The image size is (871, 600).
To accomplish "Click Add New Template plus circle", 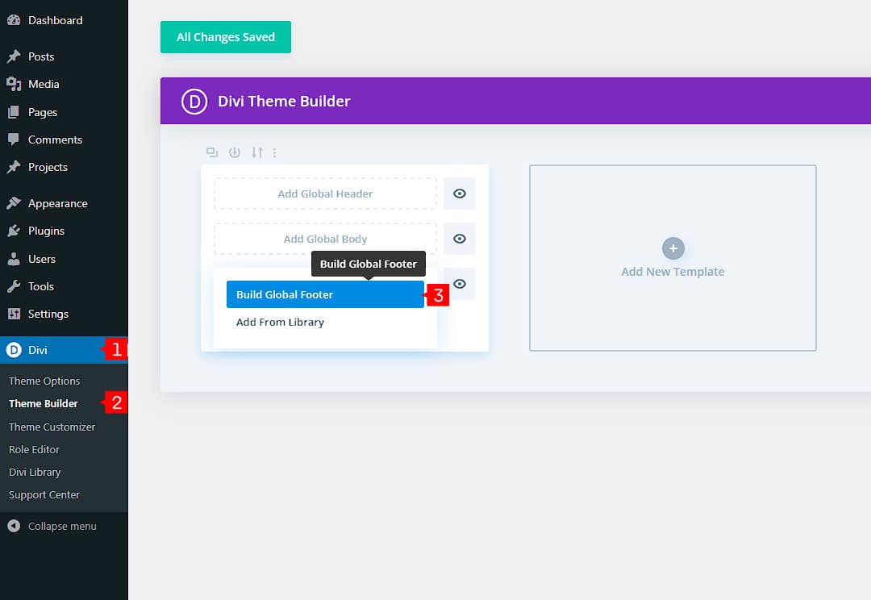I will [x=673, y=248].
